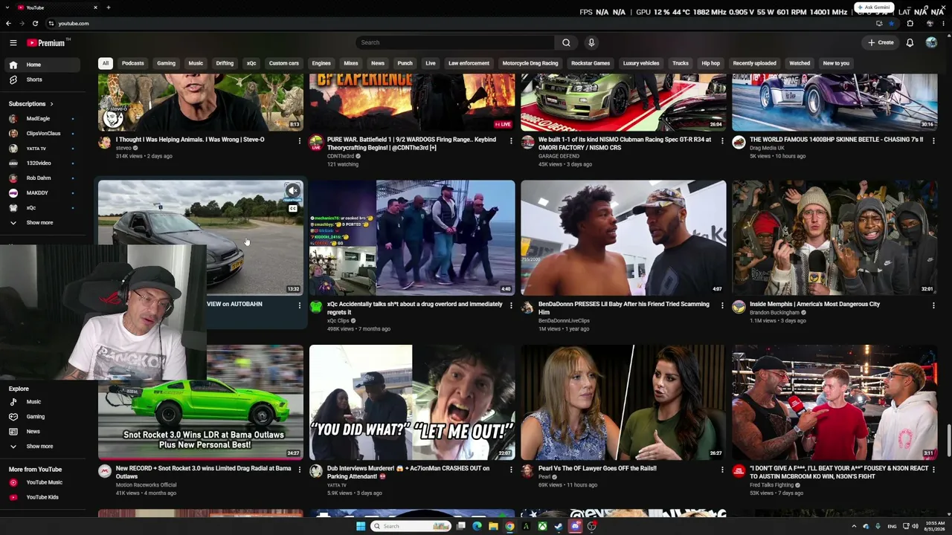The height and width of the screenshot is (535, 952).
Task: Go to Shorts in the sidebar
Action: coord(42,80)
